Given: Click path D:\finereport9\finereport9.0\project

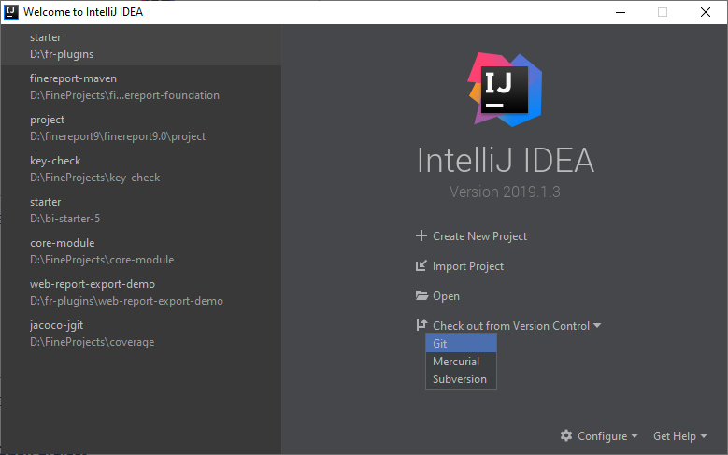Looking at the screenshot, I should tap(118, 136).
